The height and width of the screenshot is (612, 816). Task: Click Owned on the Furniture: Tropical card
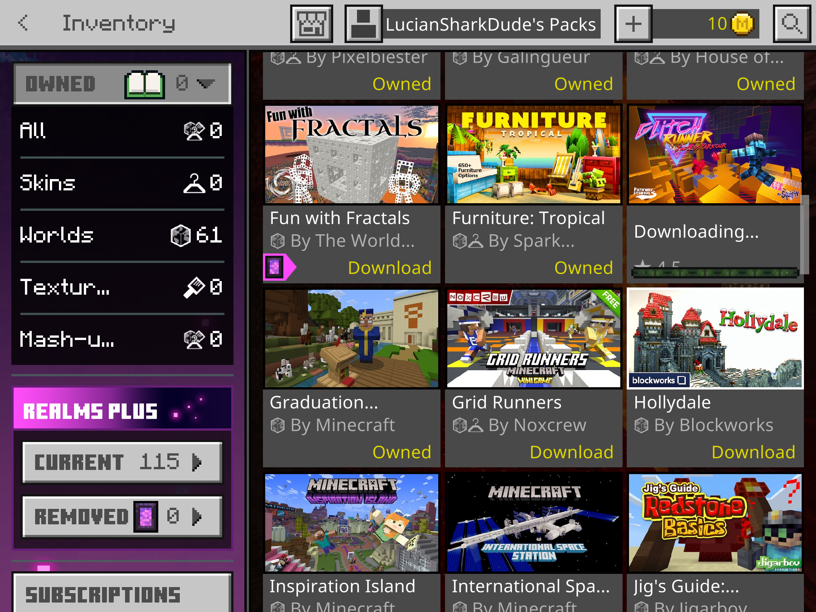583,268
